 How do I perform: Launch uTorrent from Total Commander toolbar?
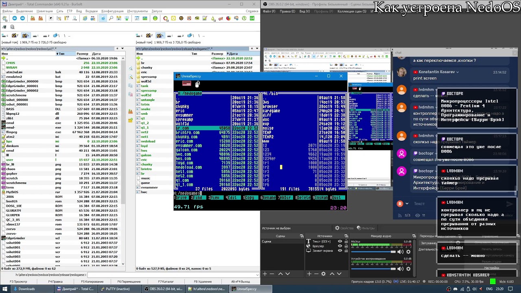[x=244, y=18]
